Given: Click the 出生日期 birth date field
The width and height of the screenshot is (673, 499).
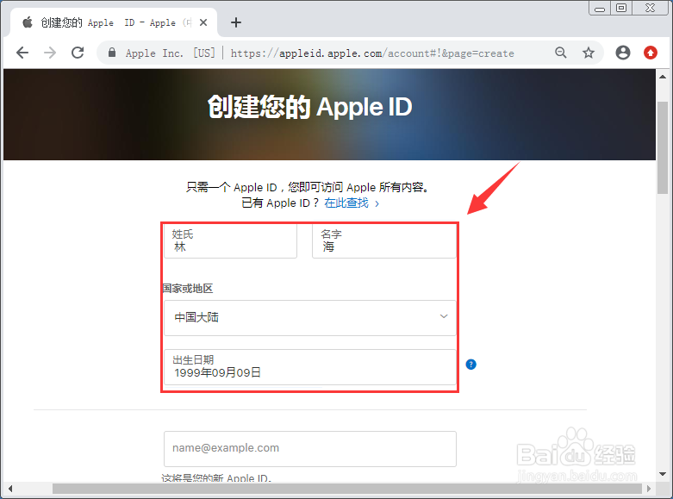Looking at the screenshot, I should (310, 367).
